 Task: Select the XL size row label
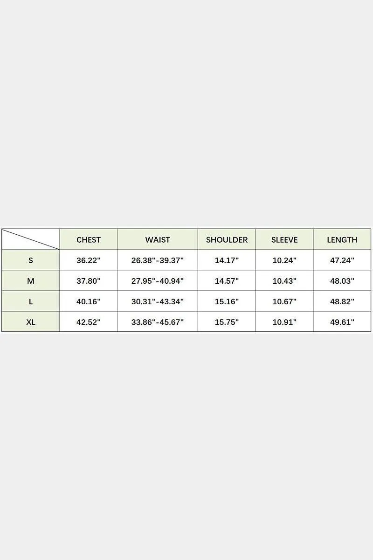click(x=31, y=322)
